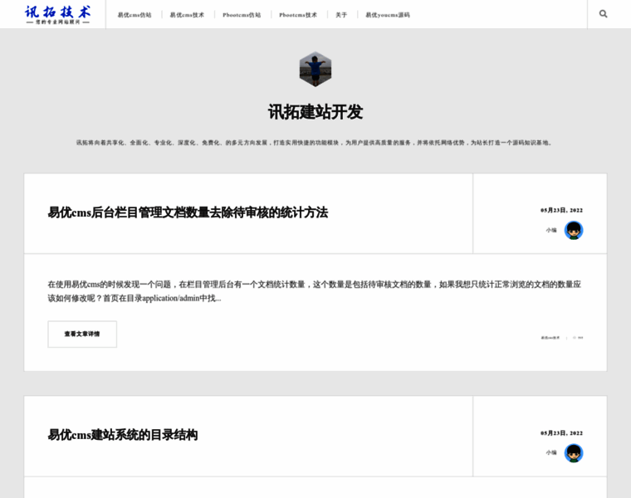
Task: Click author name 小编 in first article
Action: pyautogui.click(x=551, y=230)
